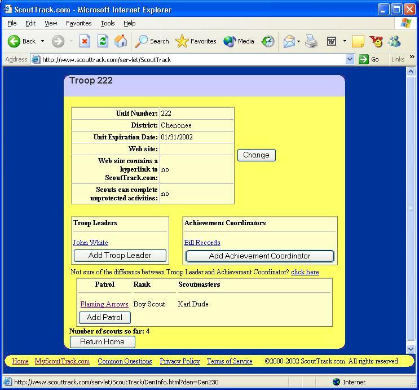Click the 'Scoutmasters' column header
Screen dimensions: 419x390
click(199, 284)
